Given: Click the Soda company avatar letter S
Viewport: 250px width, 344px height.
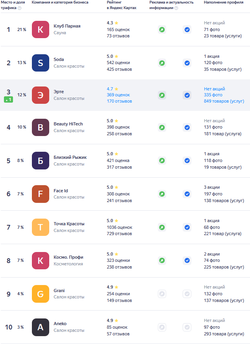Looking at the screenshot, I should point(41,63).
